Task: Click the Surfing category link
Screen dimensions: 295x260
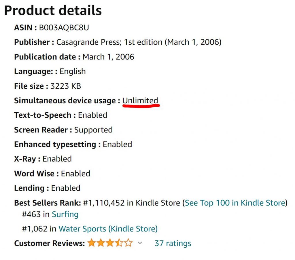Action: (x=65, y=214)
